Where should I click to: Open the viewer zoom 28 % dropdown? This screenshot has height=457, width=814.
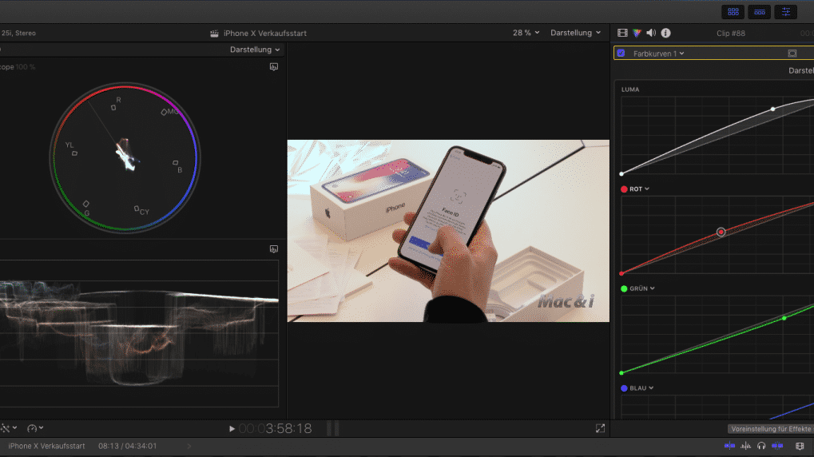526,33
